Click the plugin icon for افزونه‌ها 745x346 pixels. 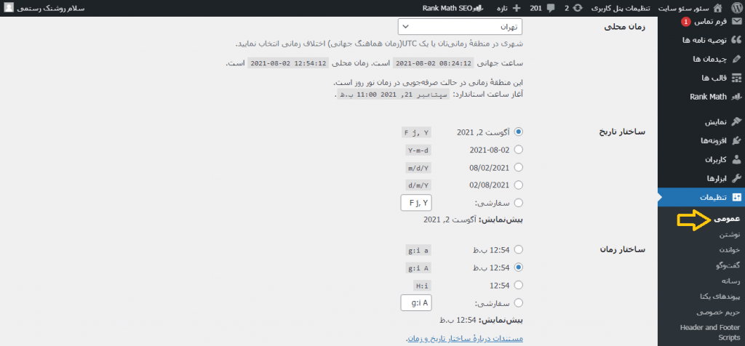(x=736, y=141)
